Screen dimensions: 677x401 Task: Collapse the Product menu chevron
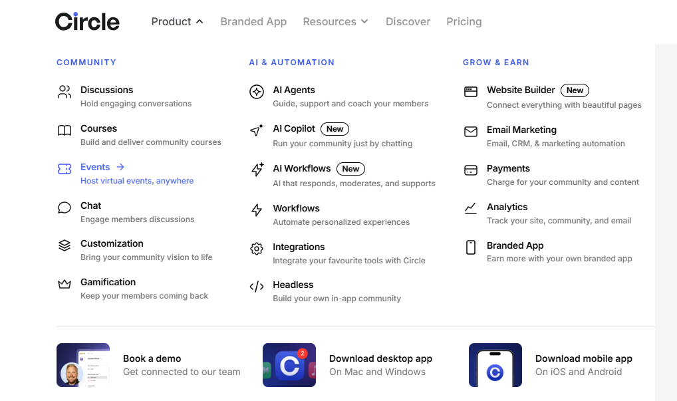[200, 21]
